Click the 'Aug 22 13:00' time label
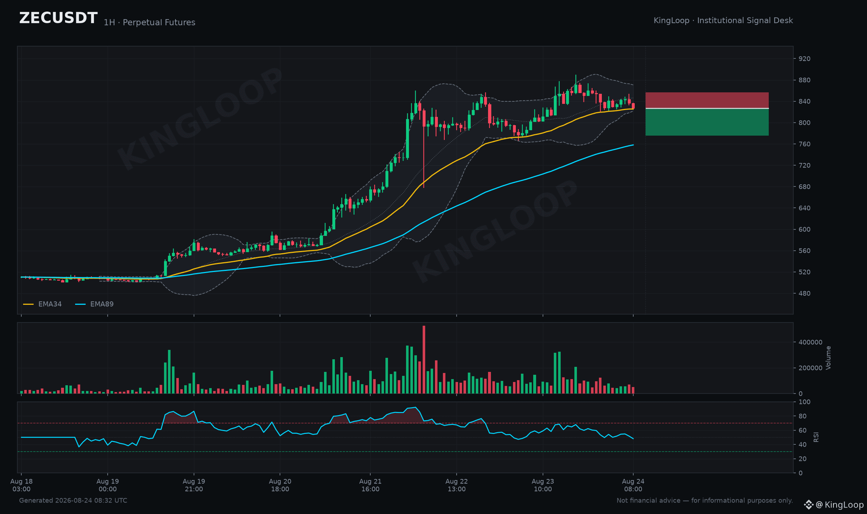 coord(457,485)
